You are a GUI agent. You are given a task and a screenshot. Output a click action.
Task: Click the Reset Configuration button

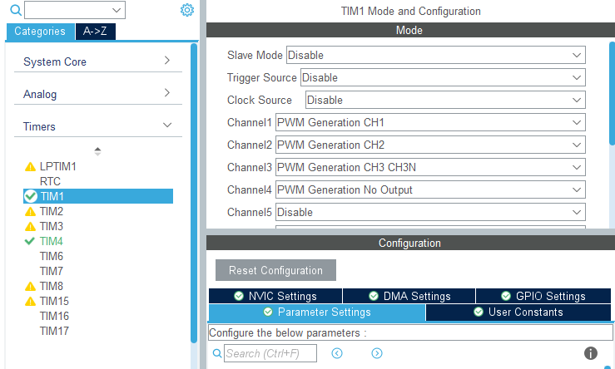point(275,270)
